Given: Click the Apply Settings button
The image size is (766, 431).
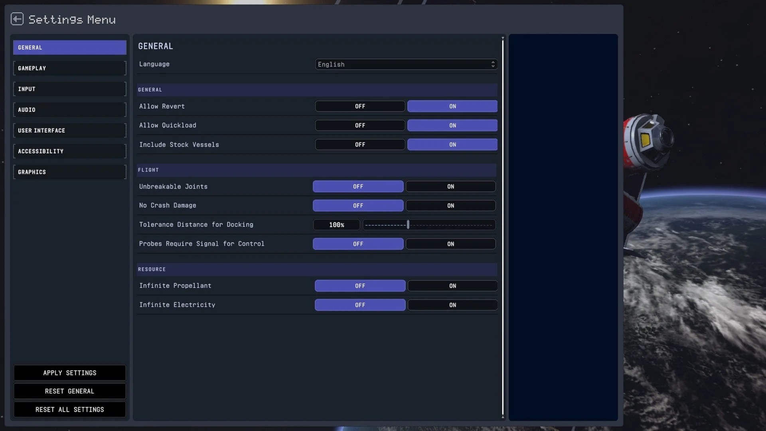Looking at the screenshot, I should [x=69, y=373].
